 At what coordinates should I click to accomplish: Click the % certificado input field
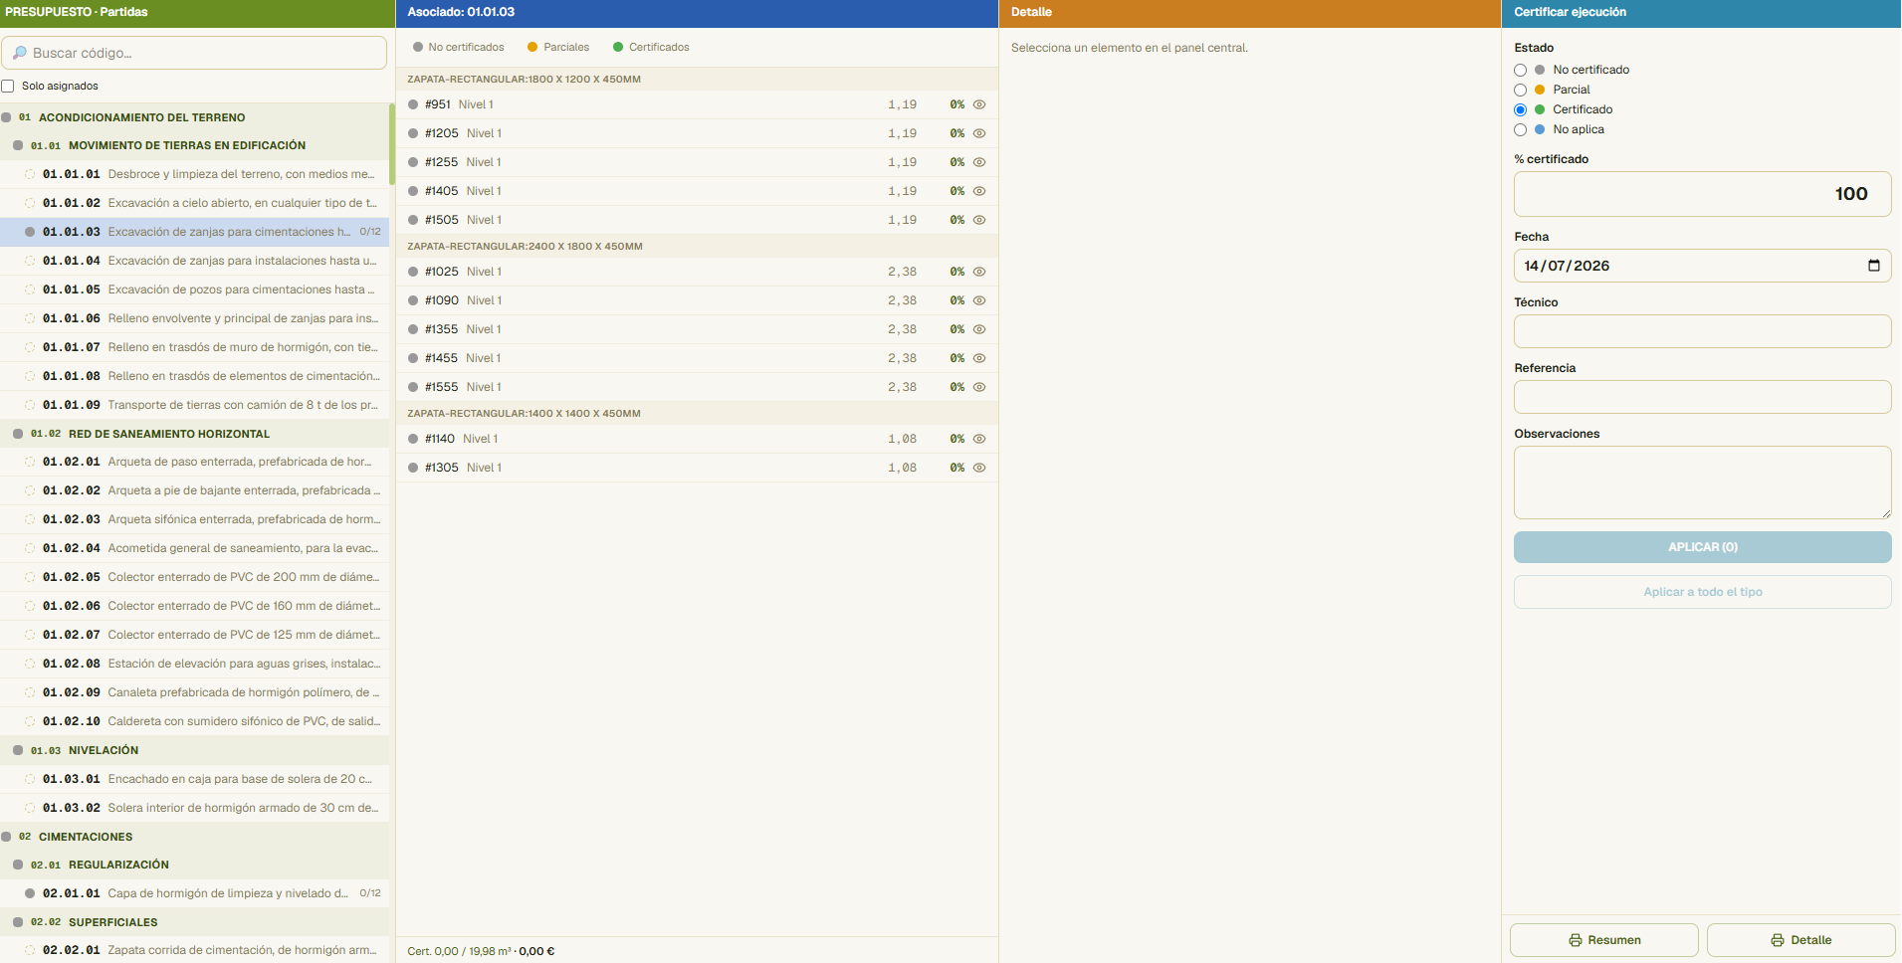1702,194
